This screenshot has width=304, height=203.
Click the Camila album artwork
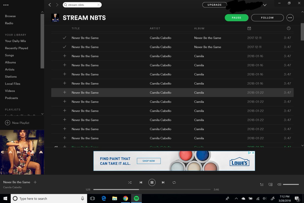[x=22, y=152]
